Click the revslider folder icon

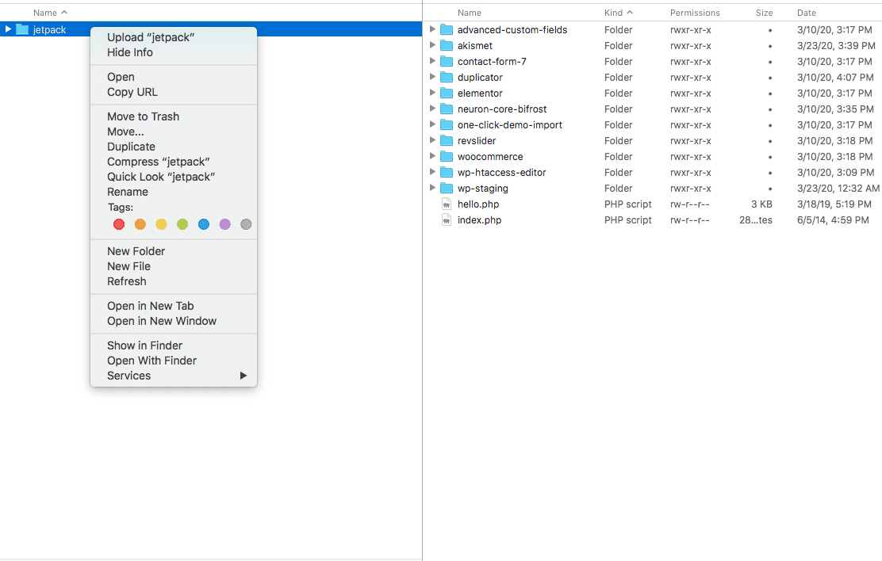[447, 140]
